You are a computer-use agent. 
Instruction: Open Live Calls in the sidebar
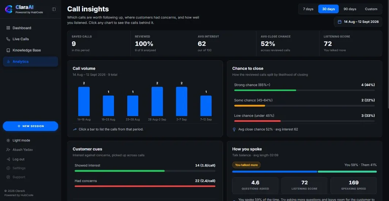(x=30, y=39)
